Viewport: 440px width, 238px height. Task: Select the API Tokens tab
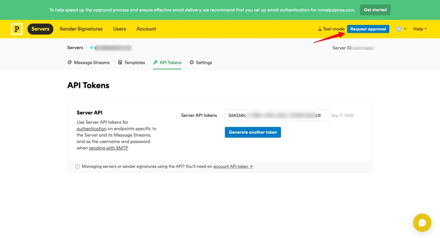tap(167, 62)
